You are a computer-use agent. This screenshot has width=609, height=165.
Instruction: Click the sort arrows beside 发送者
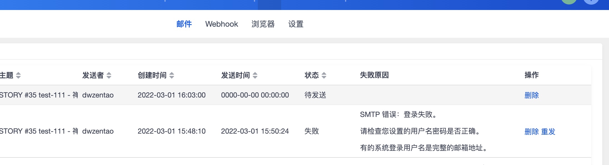coord(109,75)
